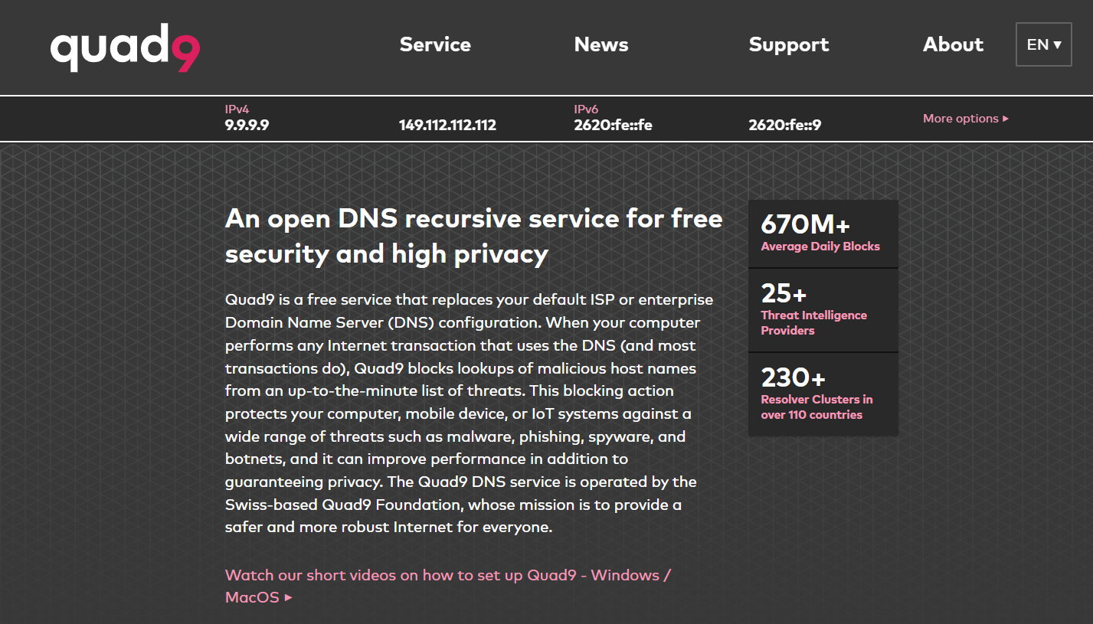1093x624 pixels.
Task: Open the setup videos link for Windows / MacOS
Action: click(448, 586)
